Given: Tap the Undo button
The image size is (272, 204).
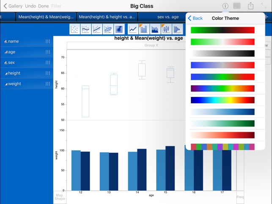Looking at the screenshot, I should (x=30, y=6).
